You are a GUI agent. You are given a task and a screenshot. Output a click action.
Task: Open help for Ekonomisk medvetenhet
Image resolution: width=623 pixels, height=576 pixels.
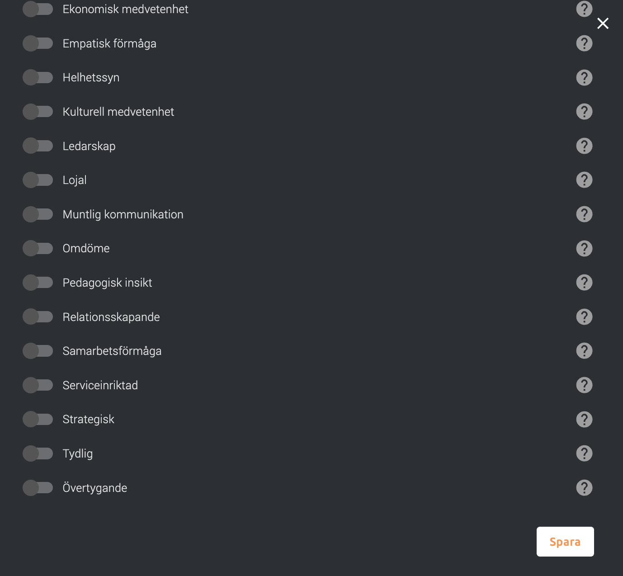coord(584,9)
